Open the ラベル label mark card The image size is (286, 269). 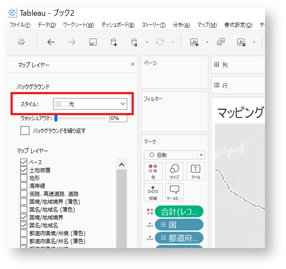coord(196,171)
